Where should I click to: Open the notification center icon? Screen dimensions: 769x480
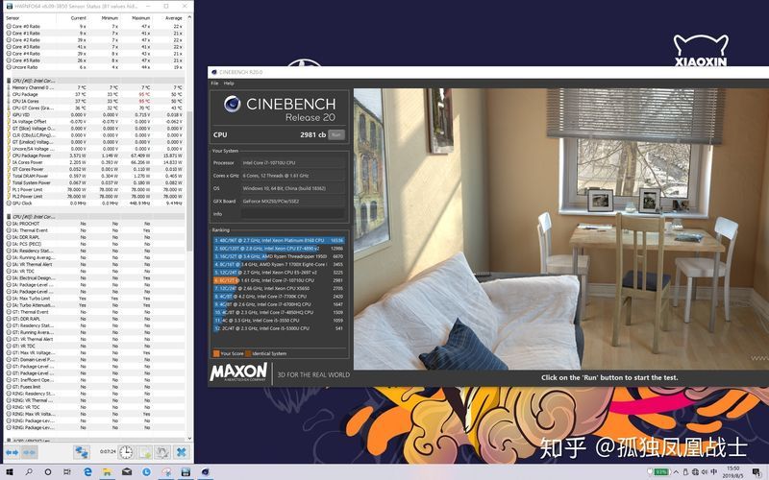pyautogui.click(x=756, y=472)
